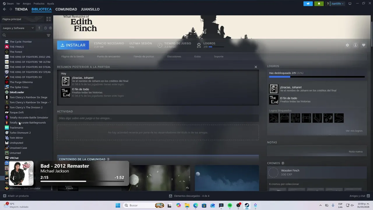Click help icon beside Cromos
Viewport: 373px width, 210px height.
click(283, 163)
